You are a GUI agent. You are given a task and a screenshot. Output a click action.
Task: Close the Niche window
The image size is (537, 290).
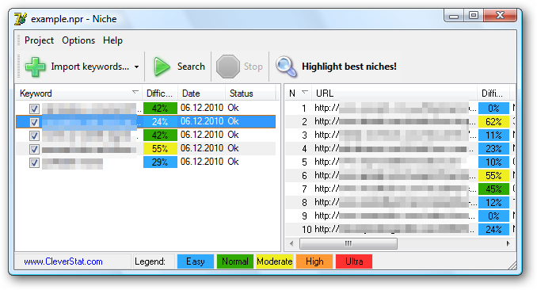tap(500, 16)
